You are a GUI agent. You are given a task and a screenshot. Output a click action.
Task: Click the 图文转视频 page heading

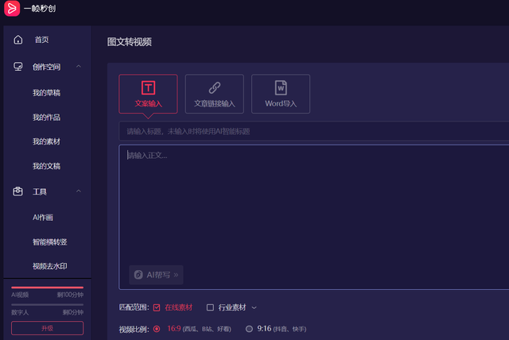130,42
